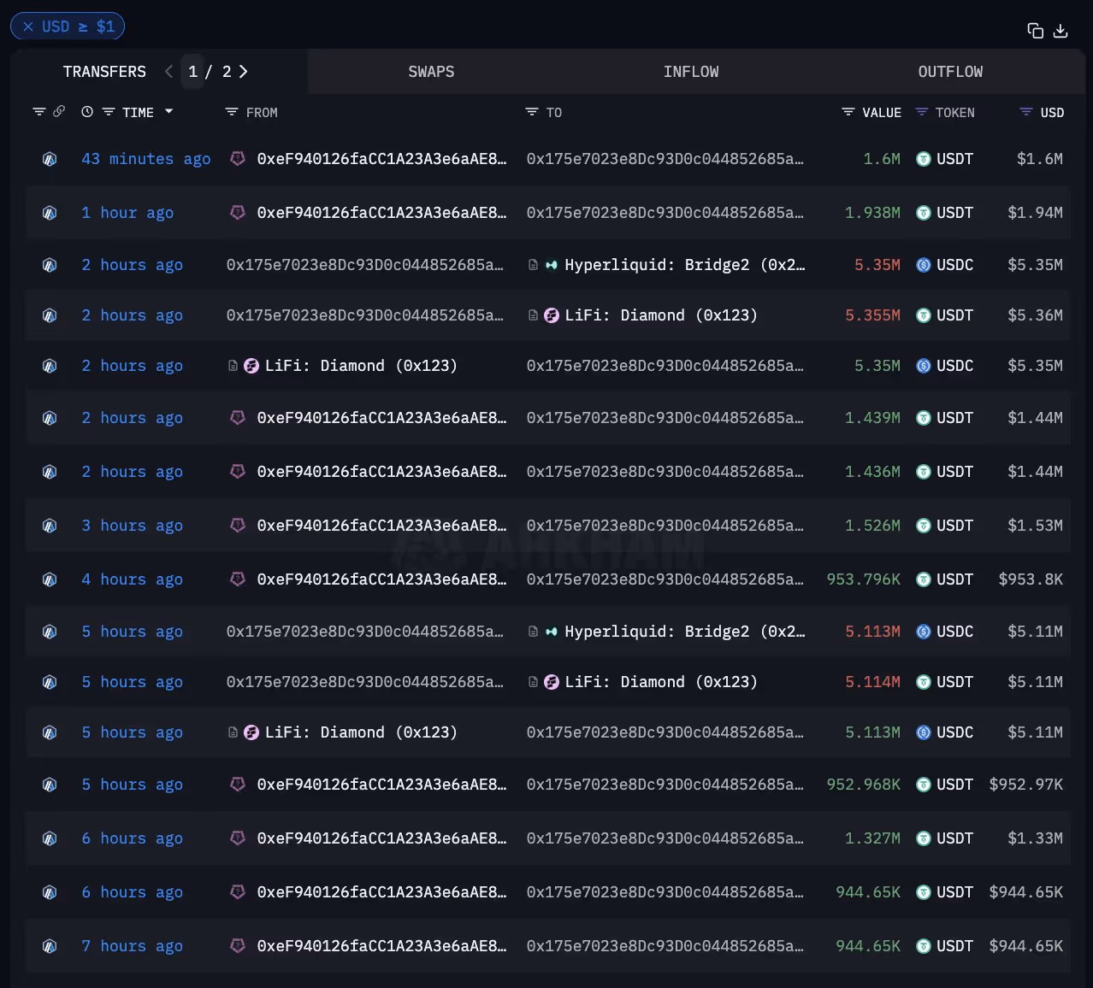The image size is (1093, 988).
Task: Click the LiFi Diamond logo icon
Action: [251, 365]
